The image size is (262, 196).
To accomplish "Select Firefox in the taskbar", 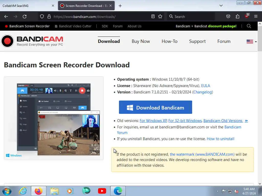I will pos(39,191).
